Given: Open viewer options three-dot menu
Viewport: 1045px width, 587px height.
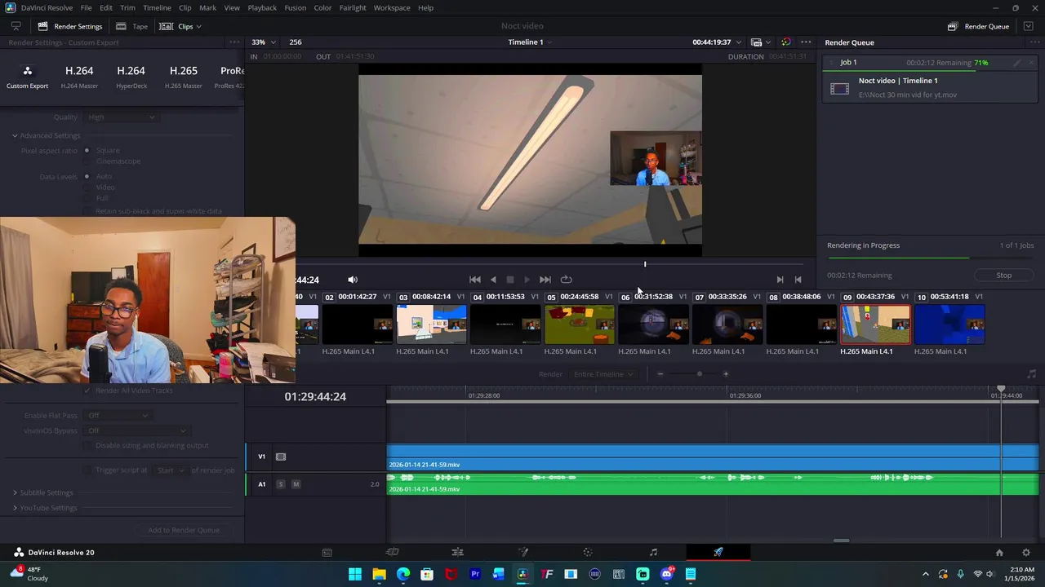Looking at the screenshot, I should tap(806, 42).
